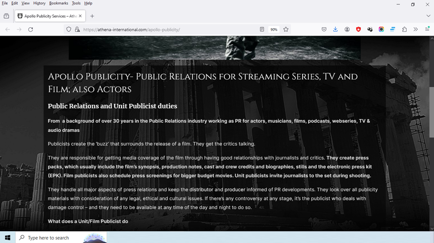
Task: Go back to previous page
Action: pos(8,30)
